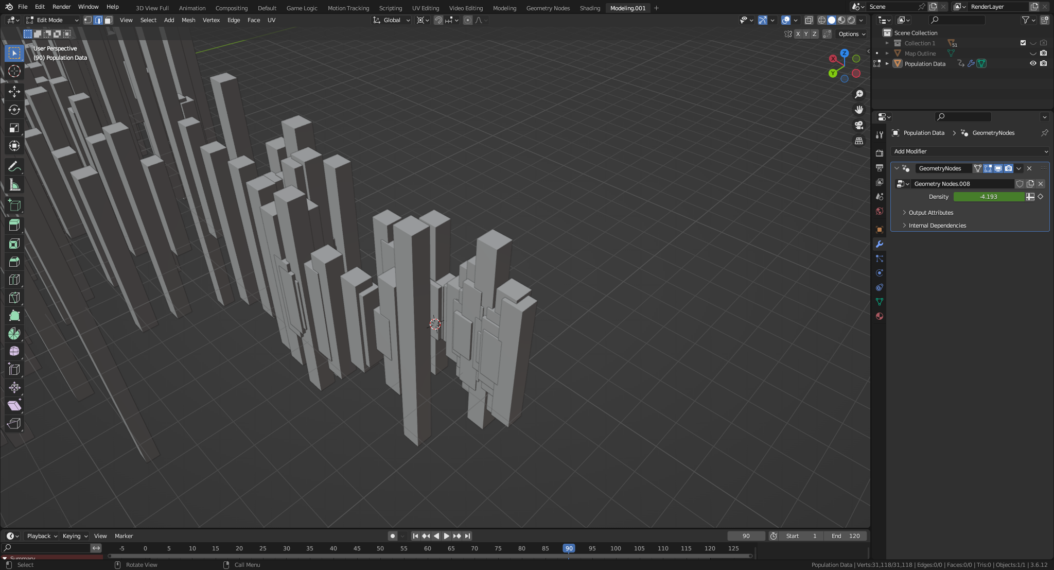Open the Mesh menu in viewport header

click(188, 20)
